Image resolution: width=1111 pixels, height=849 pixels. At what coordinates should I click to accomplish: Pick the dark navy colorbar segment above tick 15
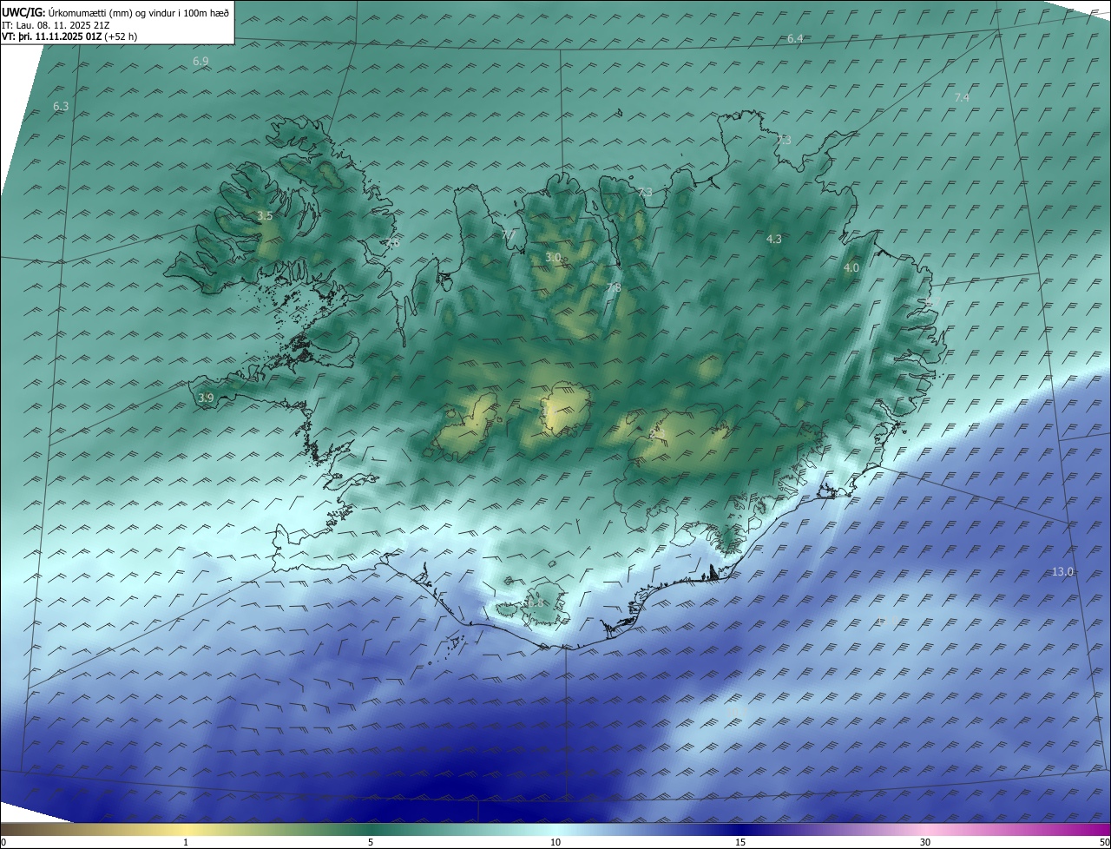tap(740, 830)
